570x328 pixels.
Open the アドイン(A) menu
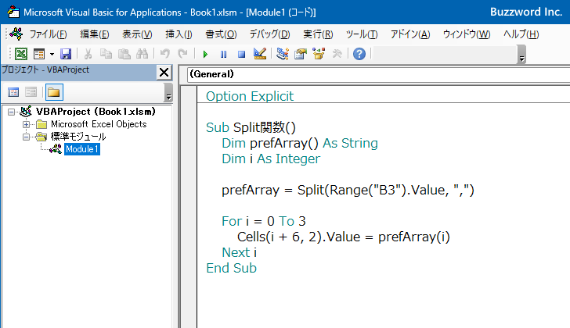click(410, 34)
